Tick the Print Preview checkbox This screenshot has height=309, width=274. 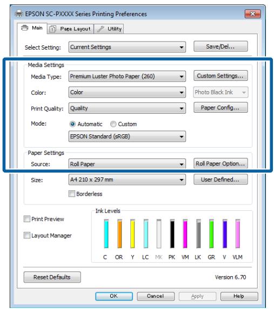click(27, 219)
